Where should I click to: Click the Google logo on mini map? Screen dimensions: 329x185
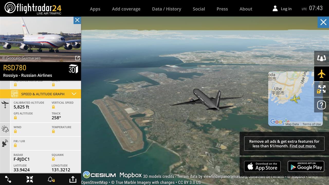(280, 122)
